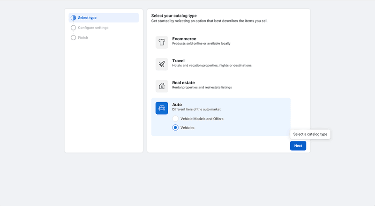
Task: Click 'Products sold online or available locally' text
Action: click(201, 44)
